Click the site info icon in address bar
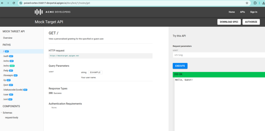Image resolution: width=265 pixels, height=131 pixels. point(21,3)
